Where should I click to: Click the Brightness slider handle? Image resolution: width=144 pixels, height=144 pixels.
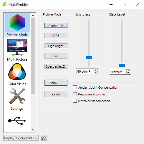click(89, 58)
